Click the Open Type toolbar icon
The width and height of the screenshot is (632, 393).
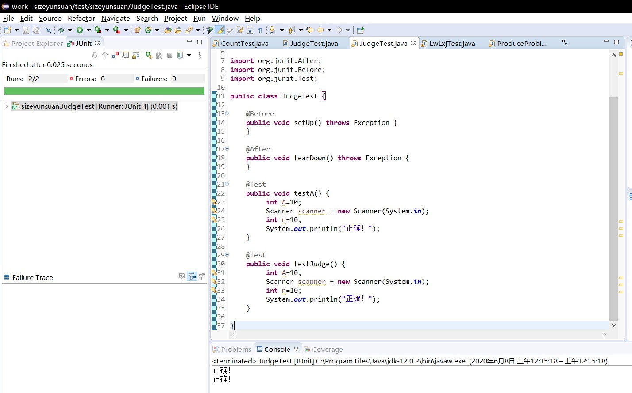click(168, 30)
